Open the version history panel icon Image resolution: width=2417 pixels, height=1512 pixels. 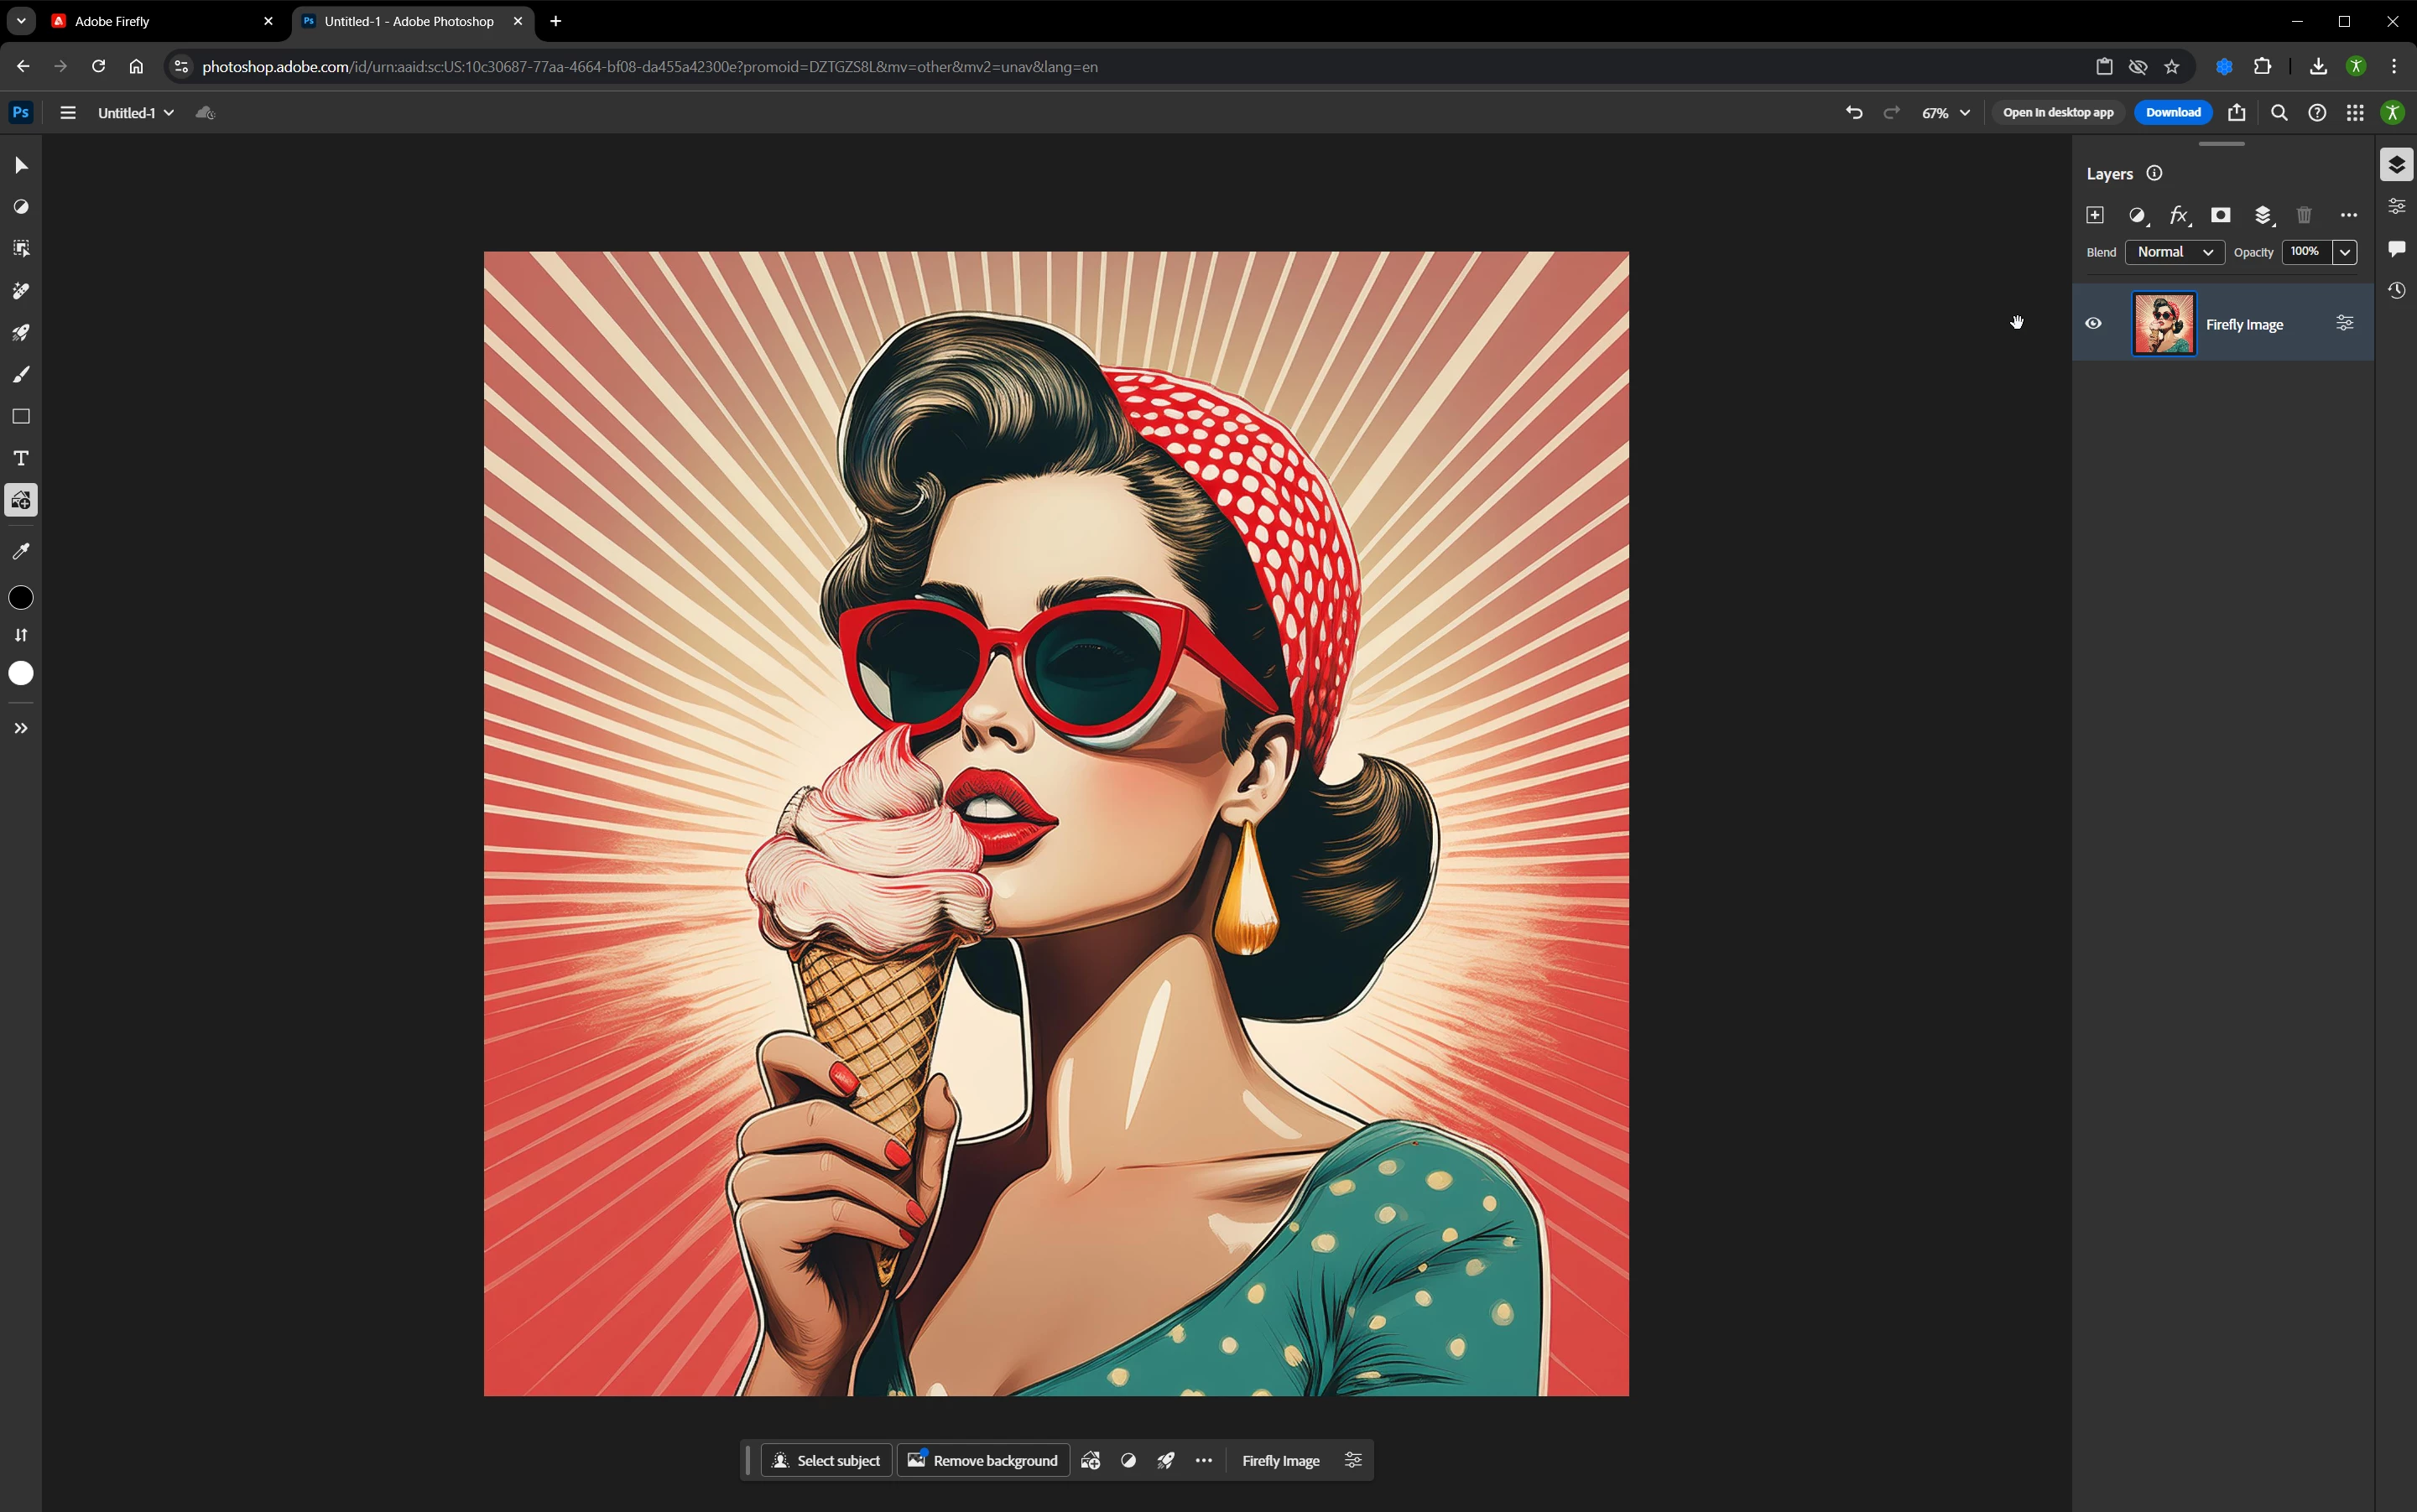click(x=2396, y=290)
